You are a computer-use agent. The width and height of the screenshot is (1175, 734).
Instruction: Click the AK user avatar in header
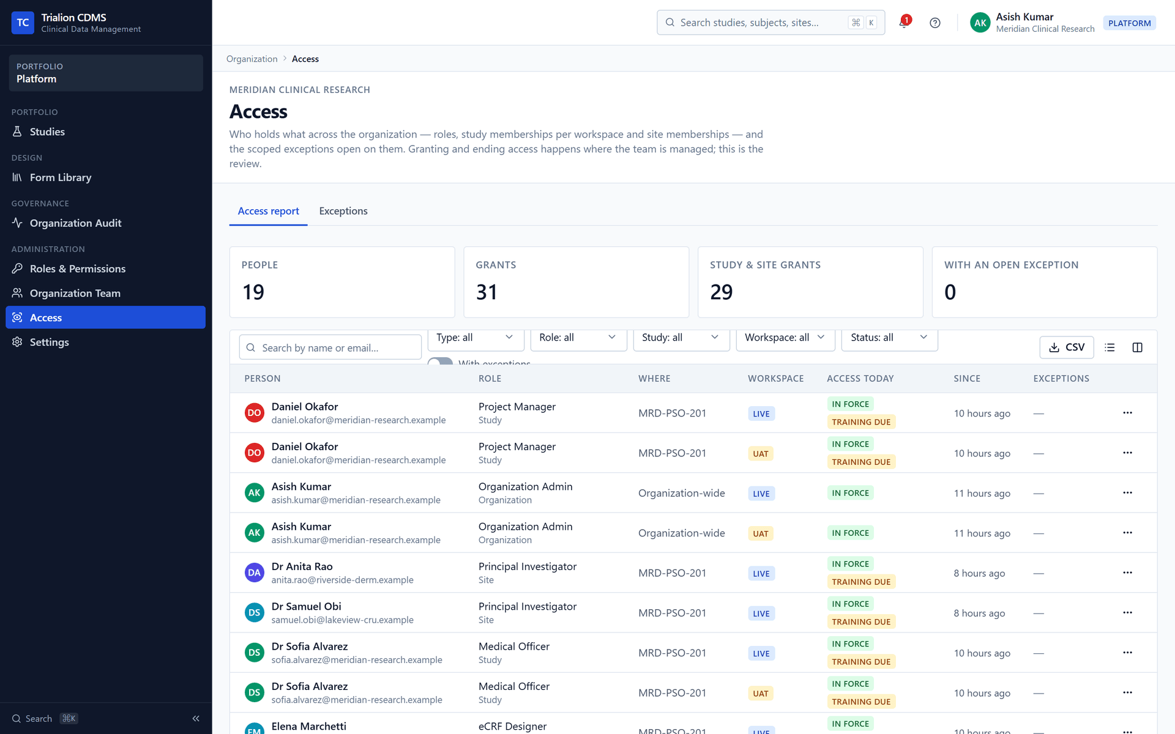pyautogui.click(x=980, y=23)
